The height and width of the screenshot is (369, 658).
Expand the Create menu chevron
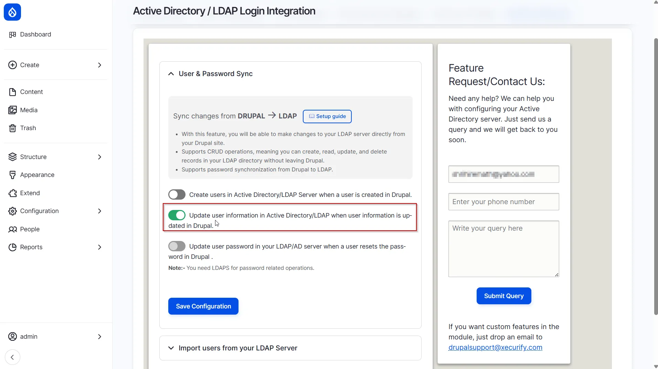coord(99,65)
